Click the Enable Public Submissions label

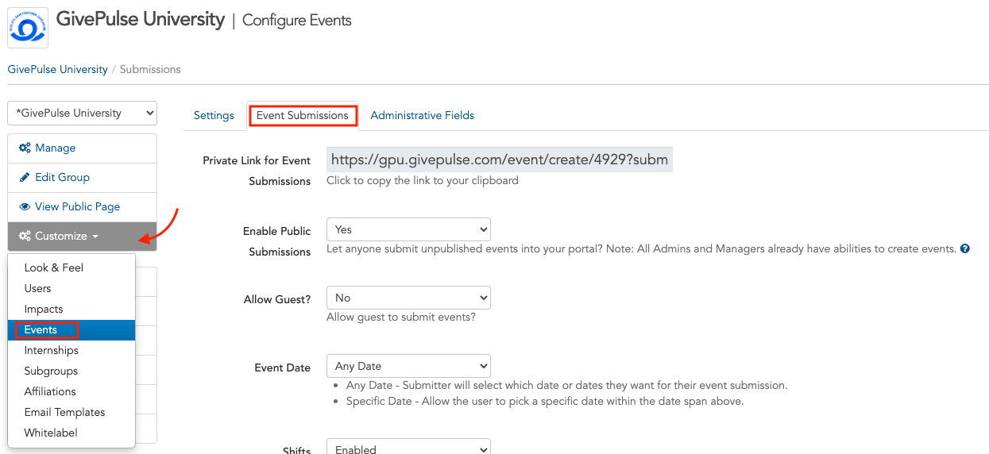click(x=276, y=241)
